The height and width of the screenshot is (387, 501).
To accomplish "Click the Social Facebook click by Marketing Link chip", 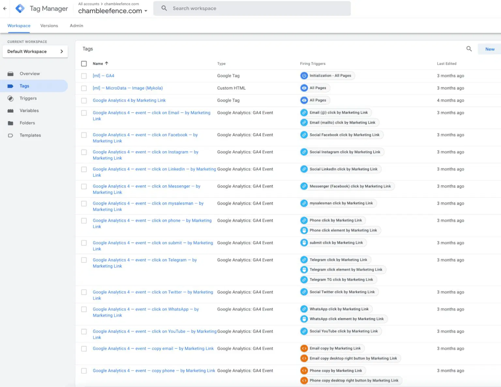I will tap(342, 135).
